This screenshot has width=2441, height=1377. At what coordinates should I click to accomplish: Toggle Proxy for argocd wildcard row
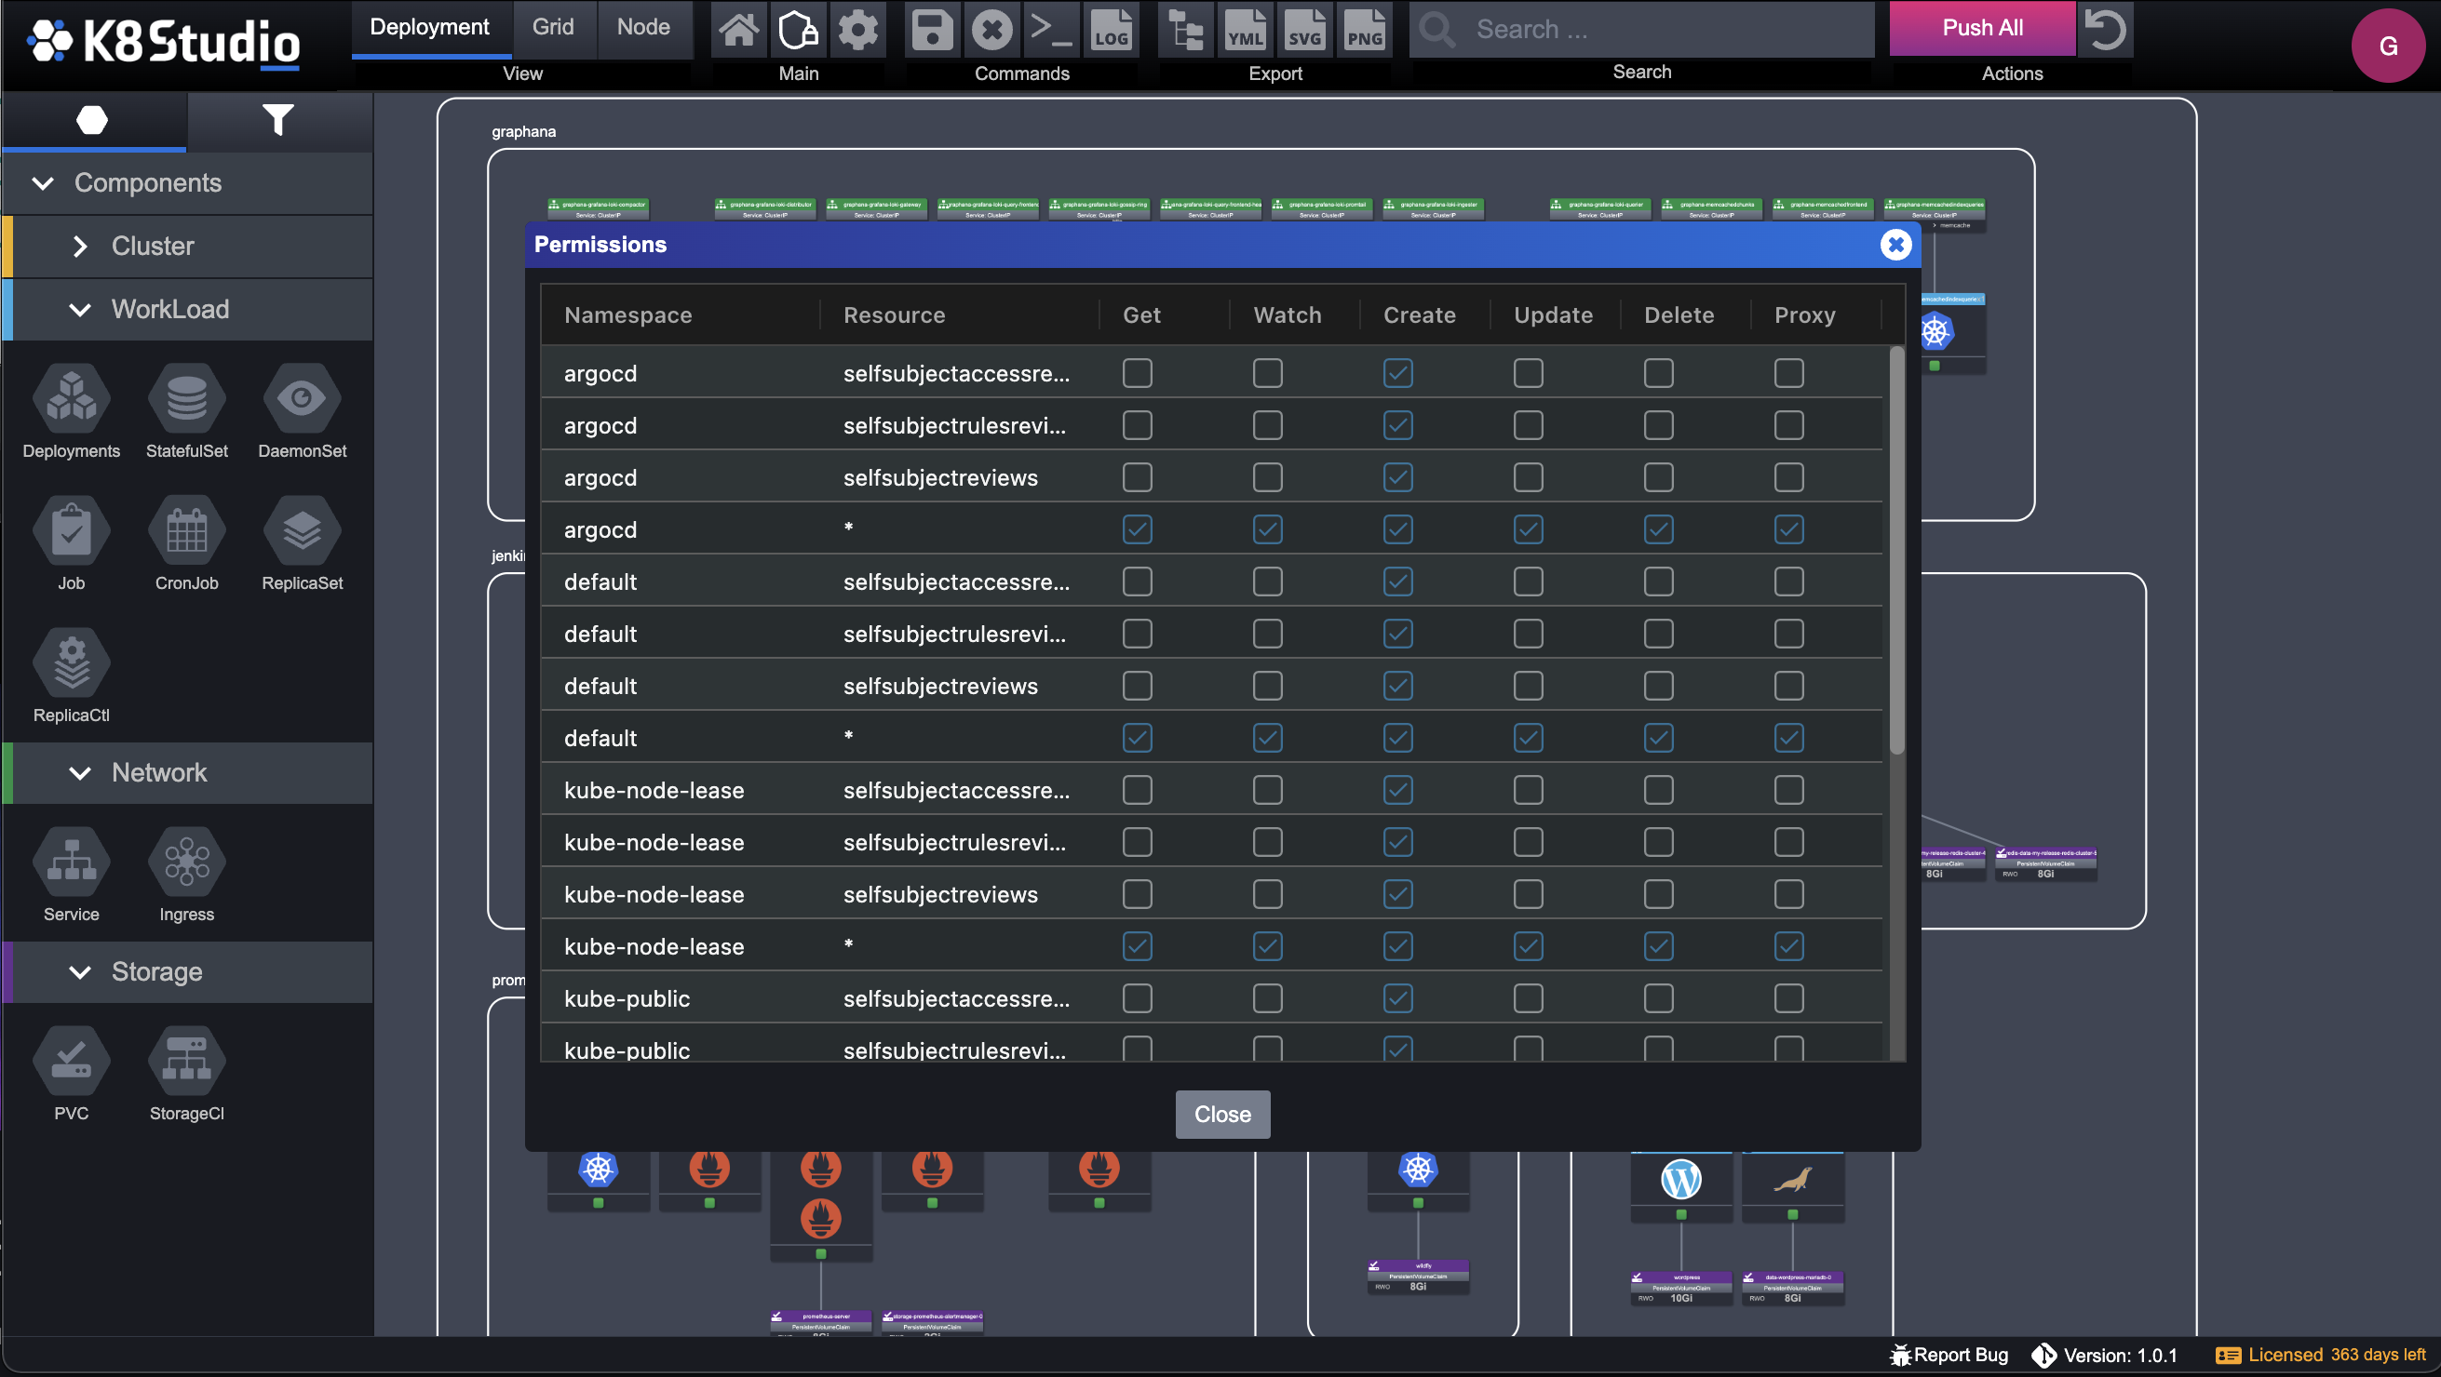[x=1789, y=529]
